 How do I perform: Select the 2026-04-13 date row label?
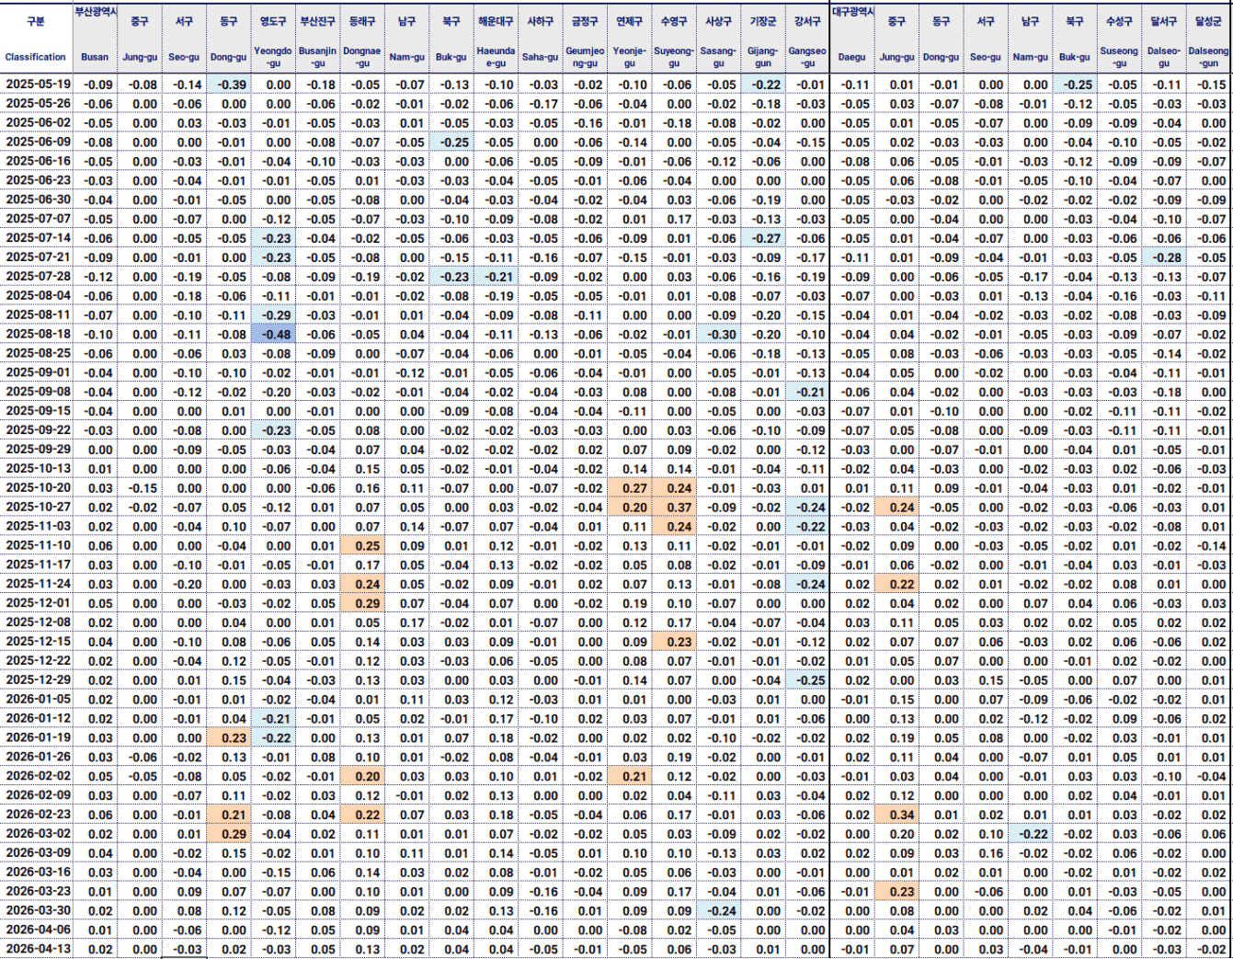click(x=38, y=949)
